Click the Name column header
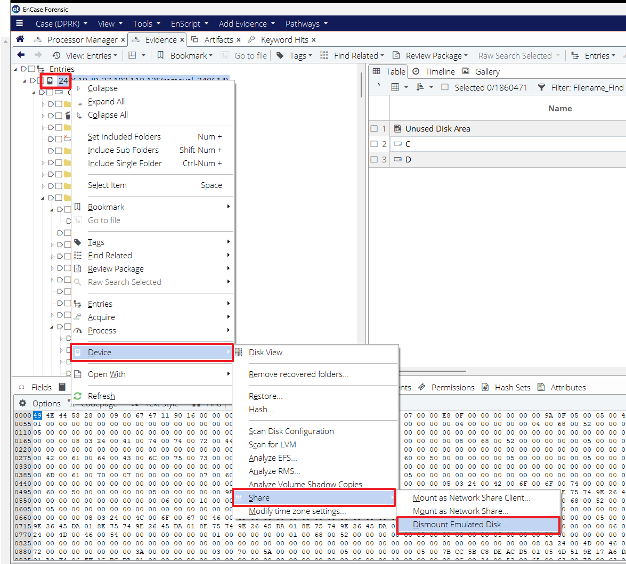This screenshot has width=626, height=564. point(560,108)
